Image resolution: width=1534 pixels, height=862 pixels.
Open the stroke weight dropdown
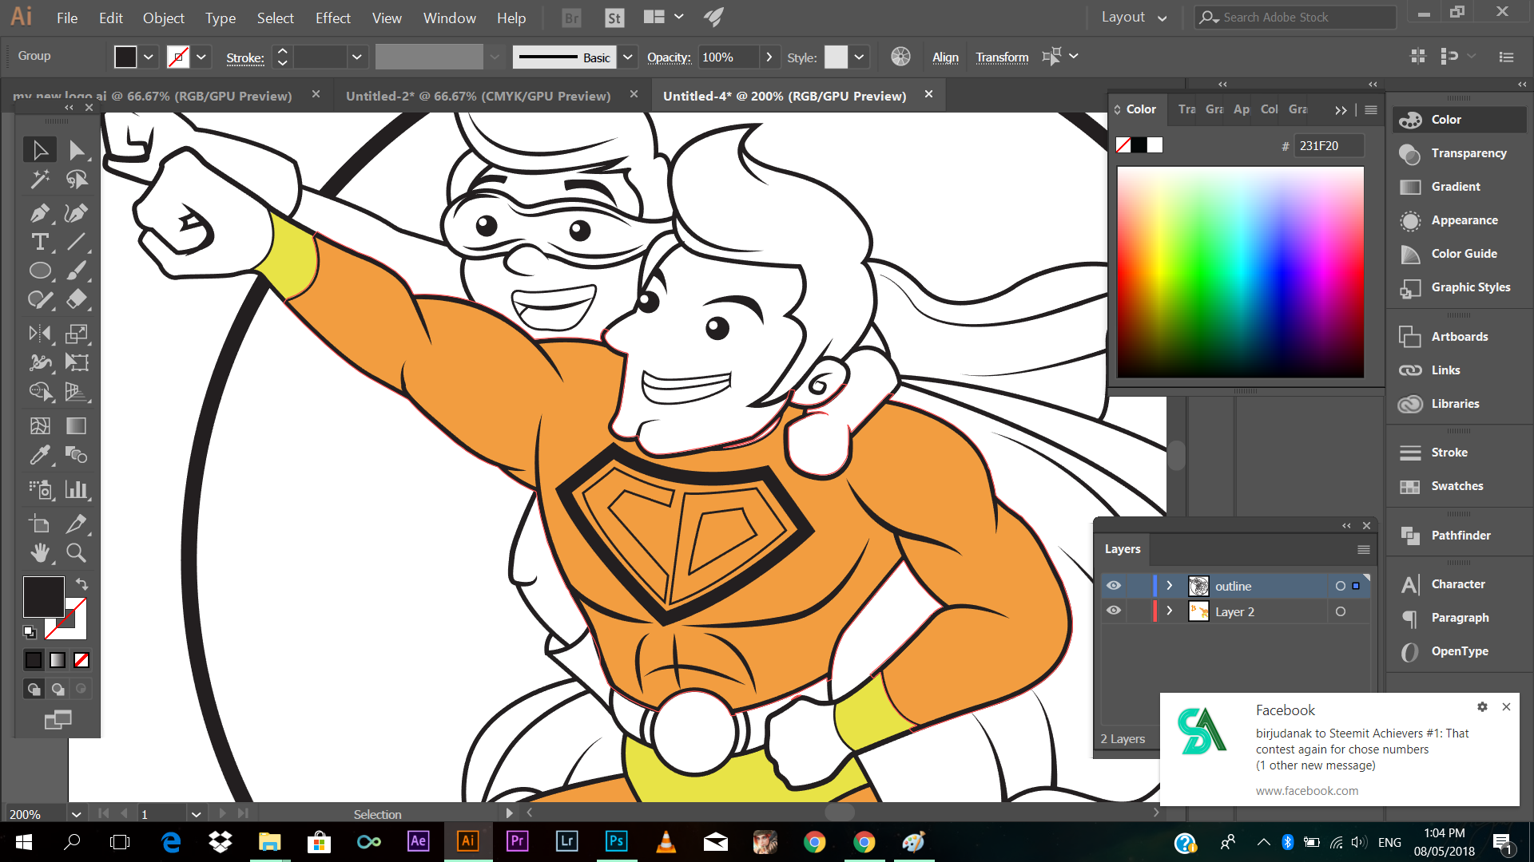[x=356, y=57]
